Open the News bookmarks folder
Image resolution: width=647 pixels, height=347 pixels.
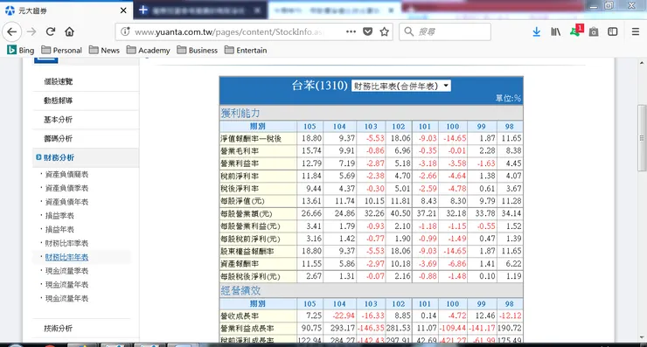104,51
